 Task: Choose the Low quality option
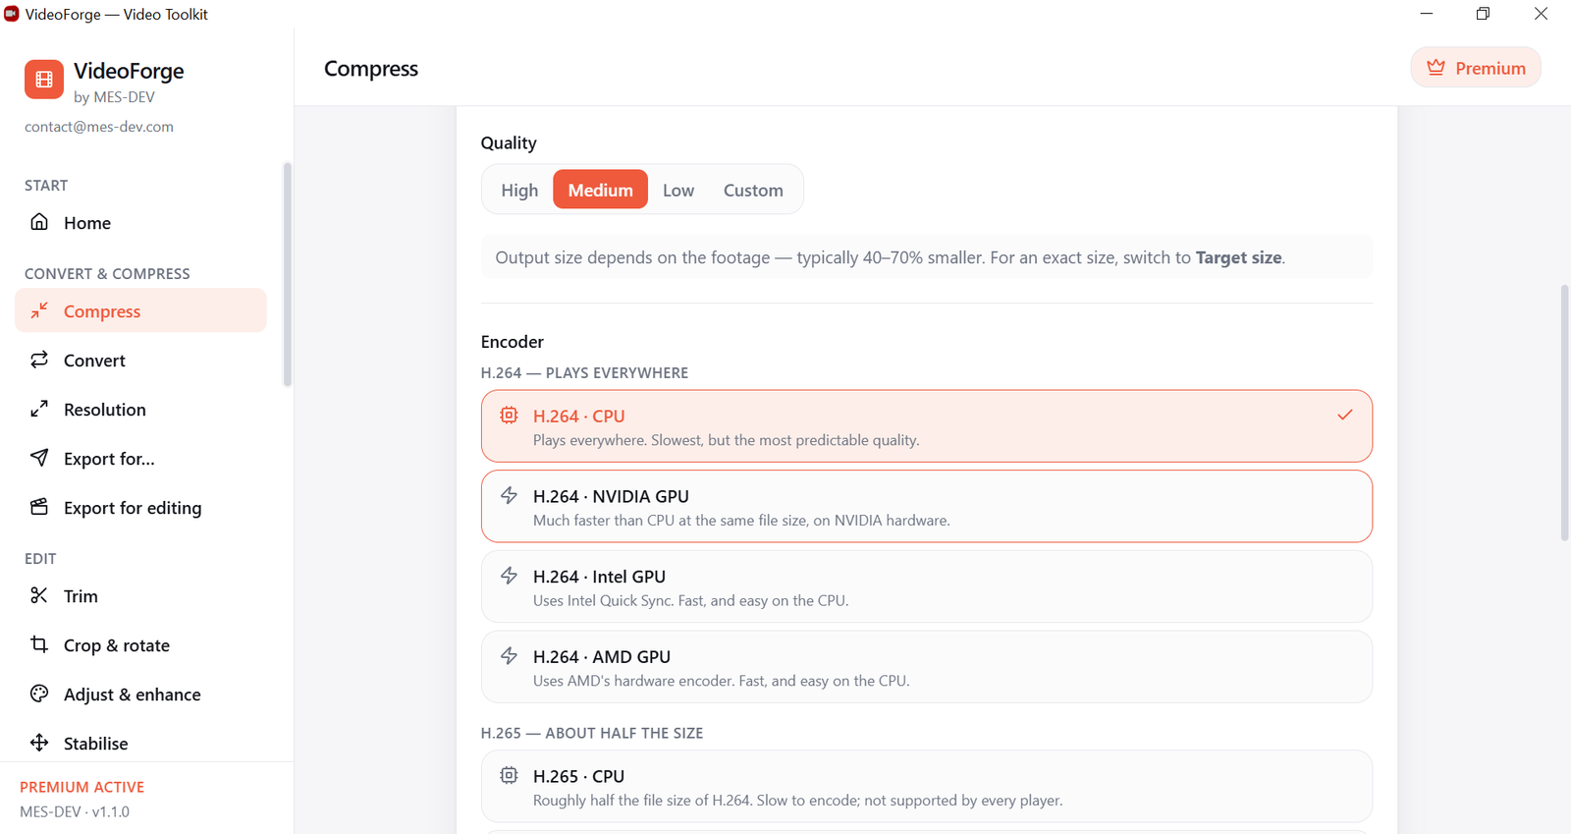pyautogui.click(x=678, y=190)
